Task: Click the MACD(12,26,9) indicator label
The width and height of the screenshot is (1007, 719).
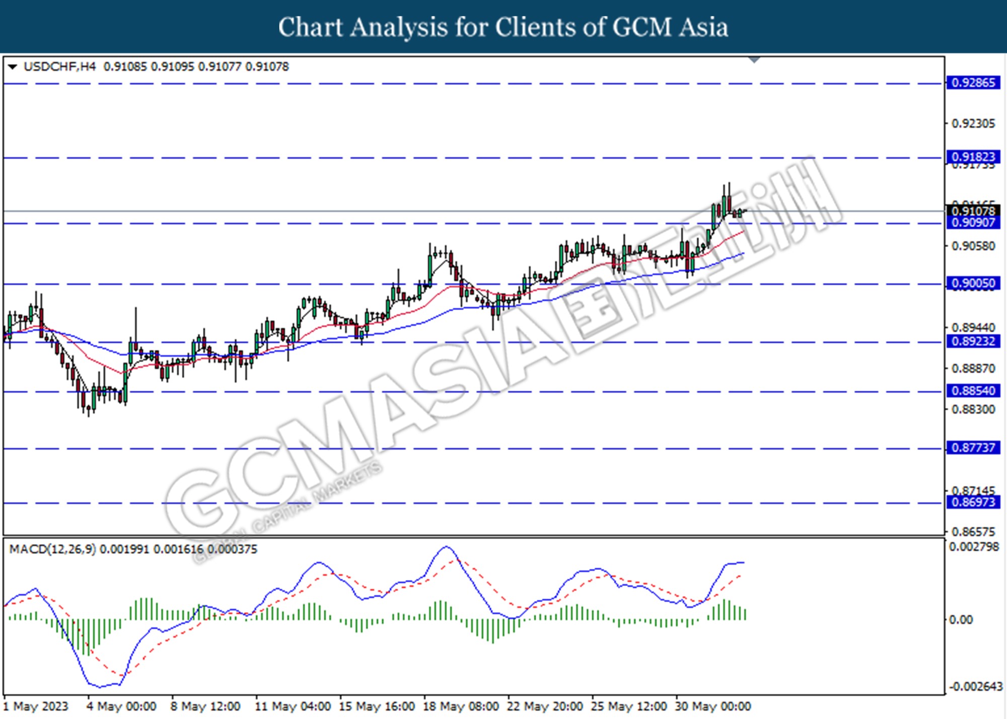Action: point(52,549)
